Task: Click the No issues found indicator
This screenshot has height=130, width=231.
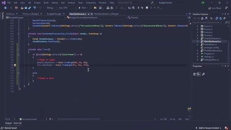Action: click(x=28, y=119)
